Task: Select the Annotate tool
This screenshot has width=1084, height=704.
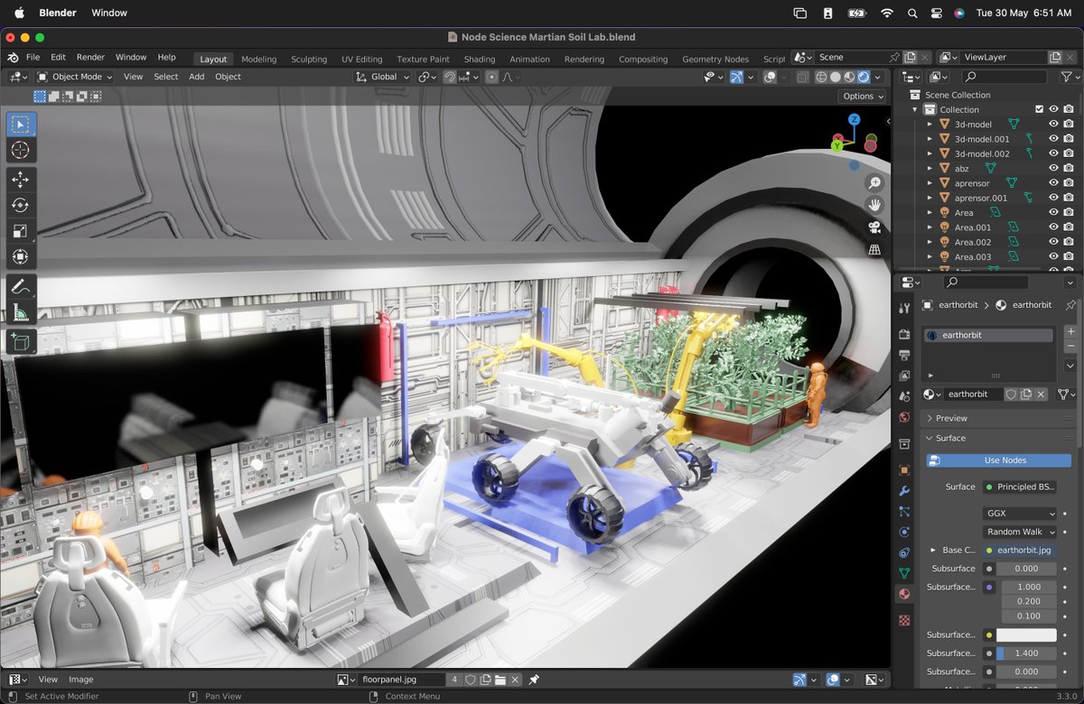Action: 21,287
